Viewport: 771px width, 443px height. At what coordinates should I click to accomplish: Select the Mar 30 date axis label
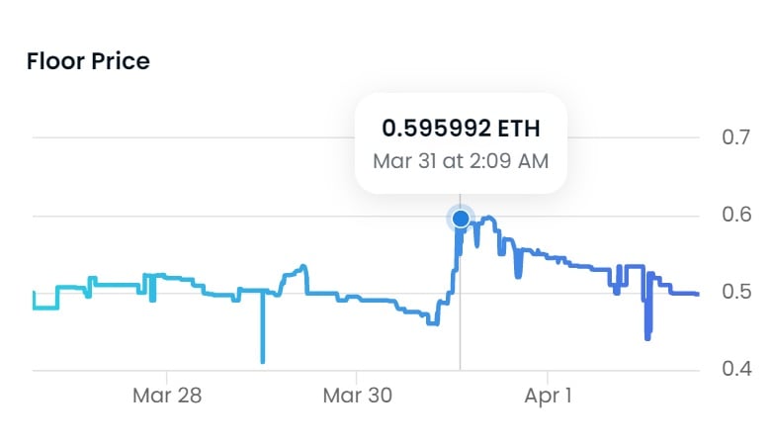click(357, 396)
